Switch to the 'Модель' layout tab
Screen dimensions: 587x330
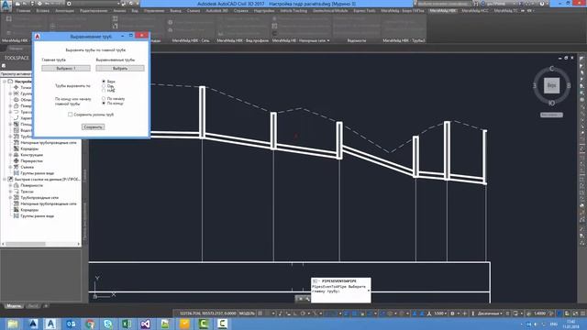(14, 306)
